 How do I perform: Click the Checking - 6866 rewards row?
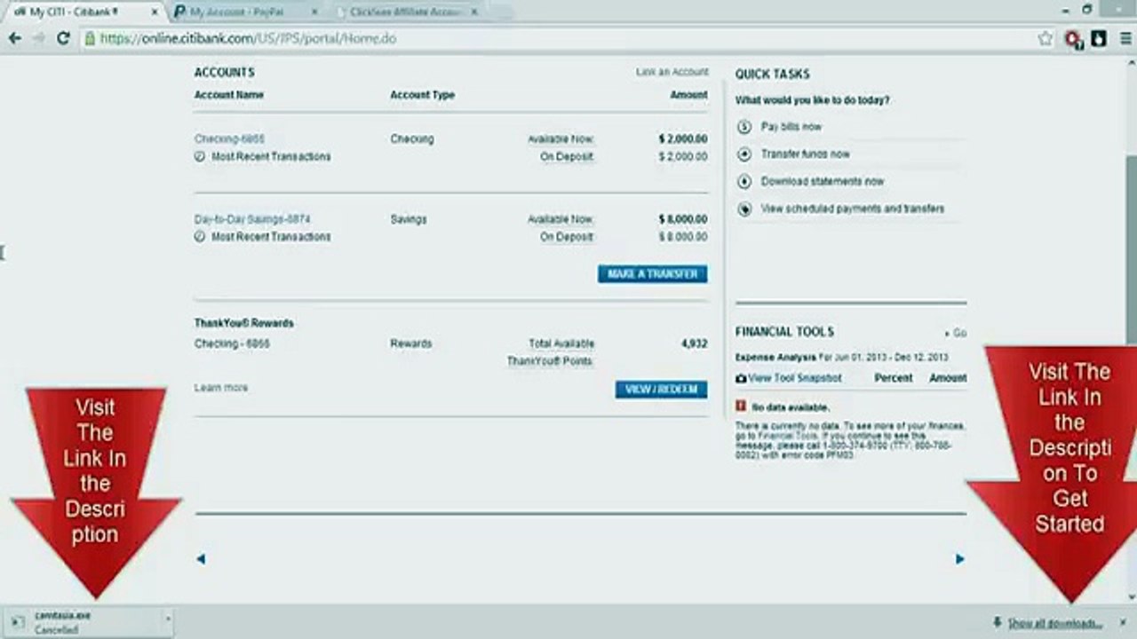click(x=451, y=343)
